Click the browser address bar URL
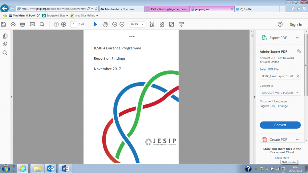 (54, 9)
